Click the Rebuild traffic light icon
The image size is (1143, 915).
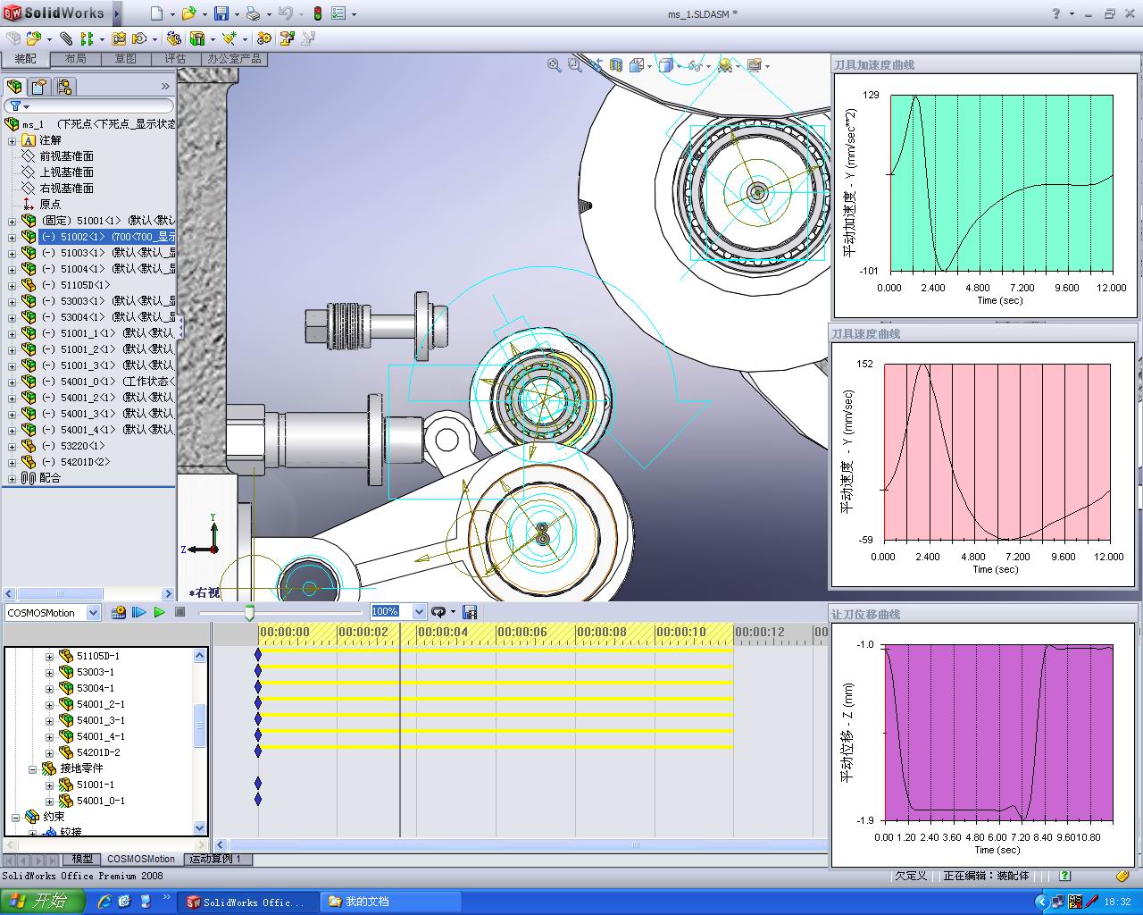click(x=318, y=13)
